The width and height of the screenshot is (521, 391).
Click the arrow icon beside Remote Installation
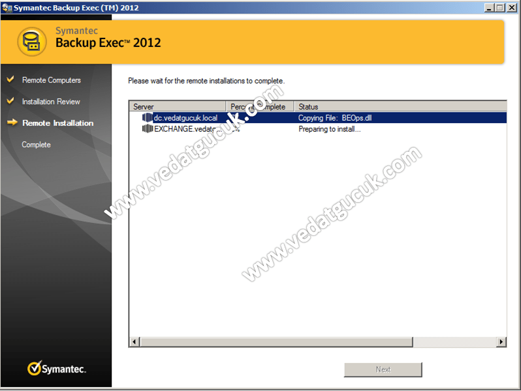pyautogui.click(x=12, y=123)
